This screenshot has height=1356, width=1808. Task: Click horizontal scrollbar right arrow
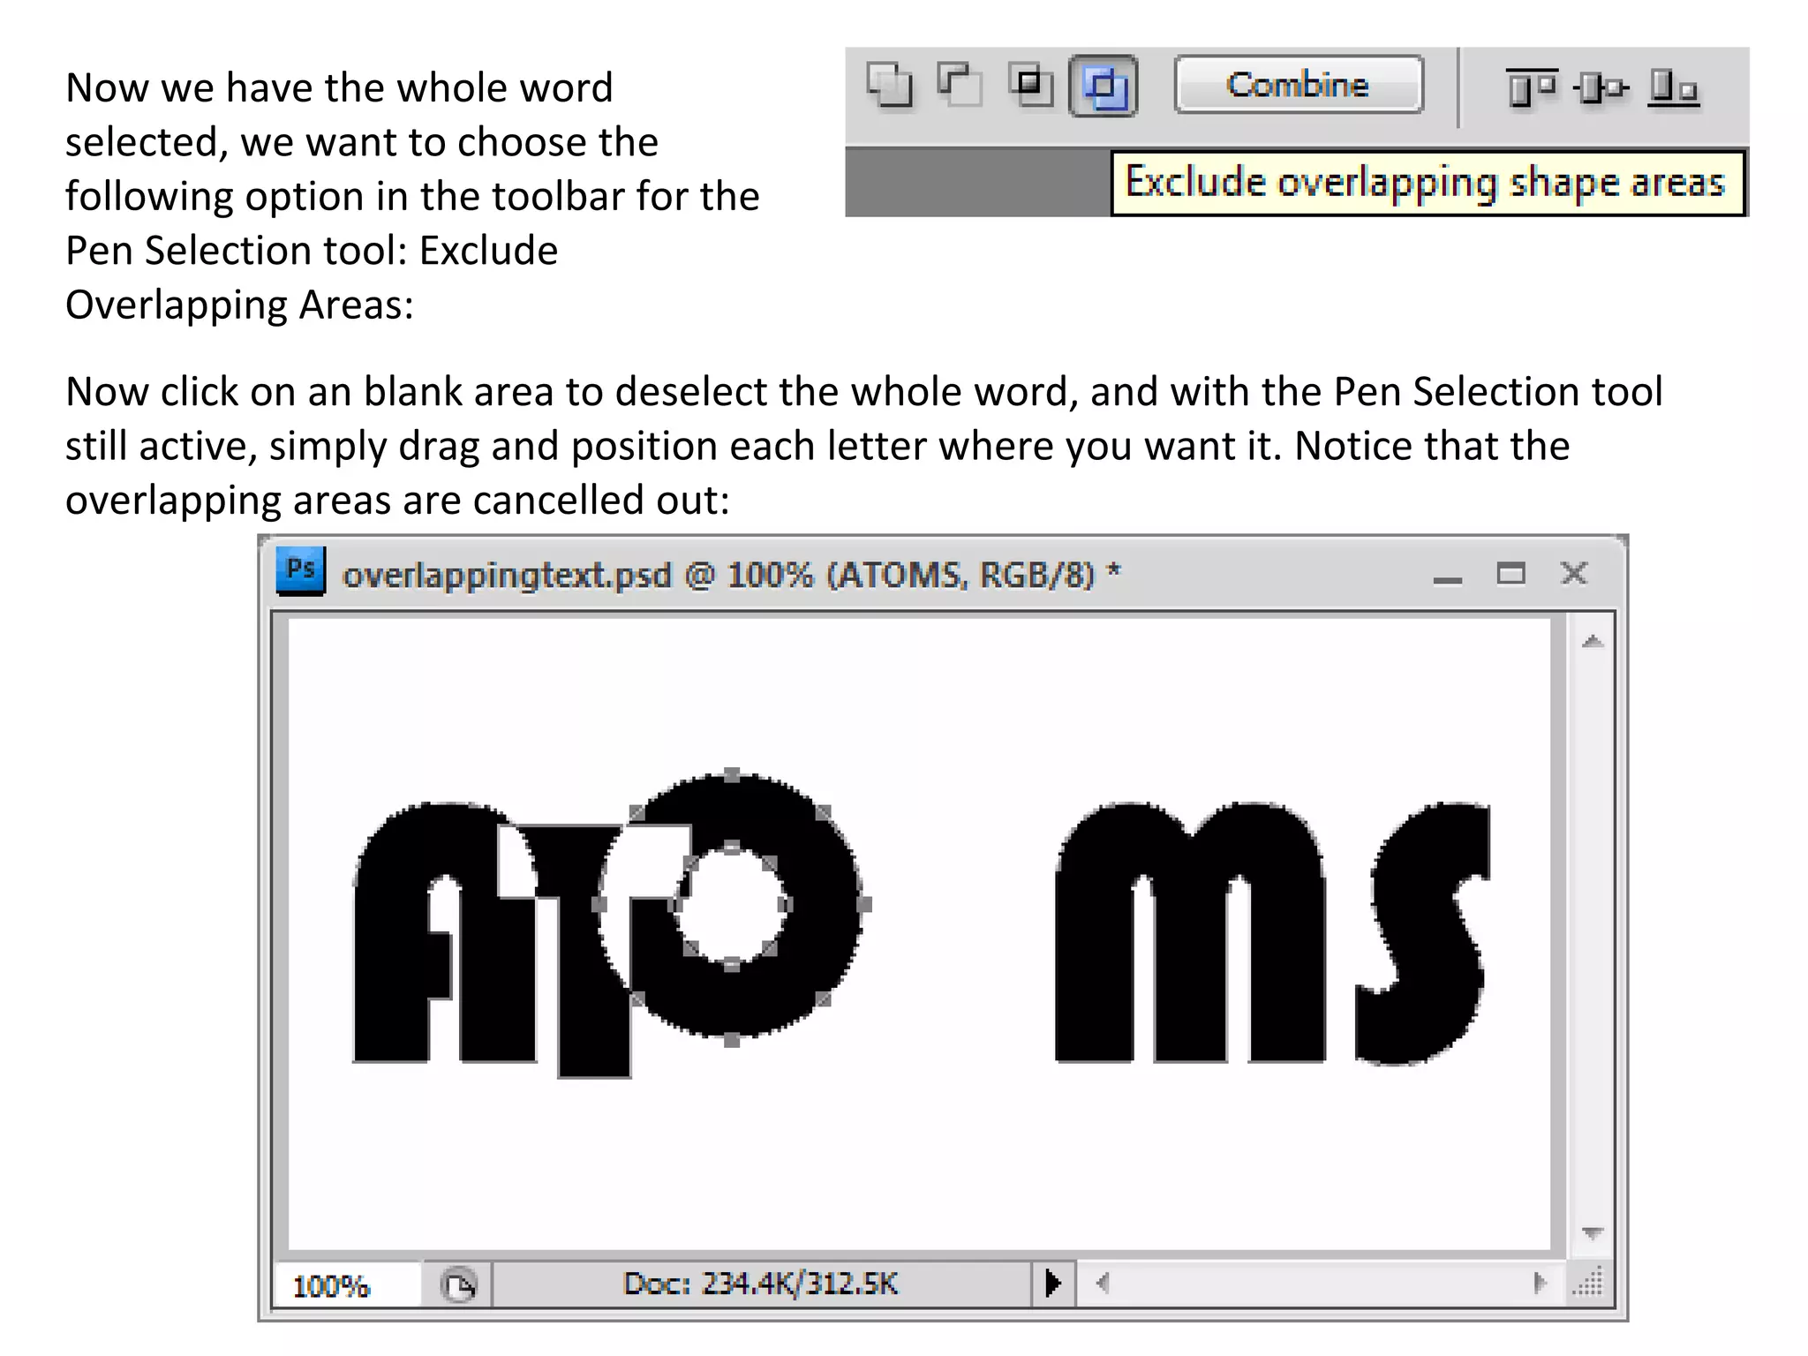coord(1540,1283)
